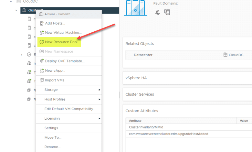Click the VM icon above the last one
Viewport: 252px width, 152px height.
tap(29, 90)
